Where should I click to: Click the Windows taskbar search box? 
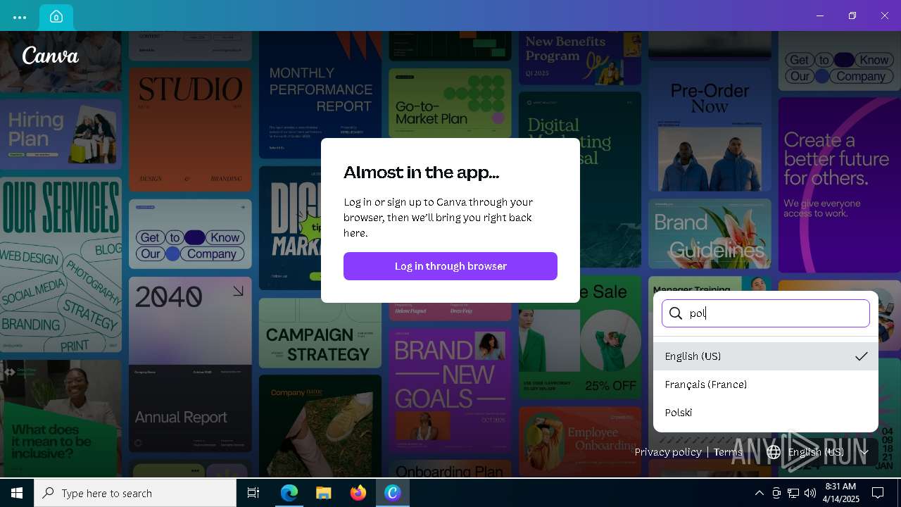pyautogui.click(x=135, y=493)
